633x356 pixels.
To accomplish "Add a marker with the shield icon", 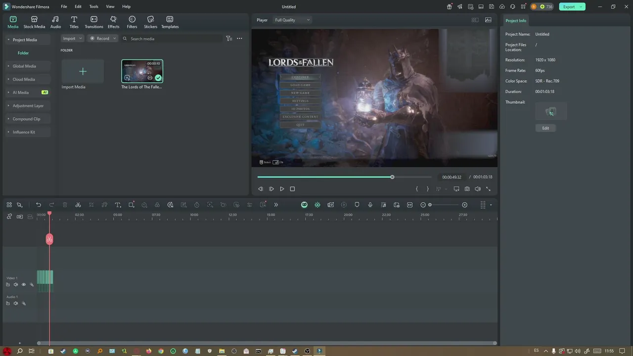I will point(357,205).
